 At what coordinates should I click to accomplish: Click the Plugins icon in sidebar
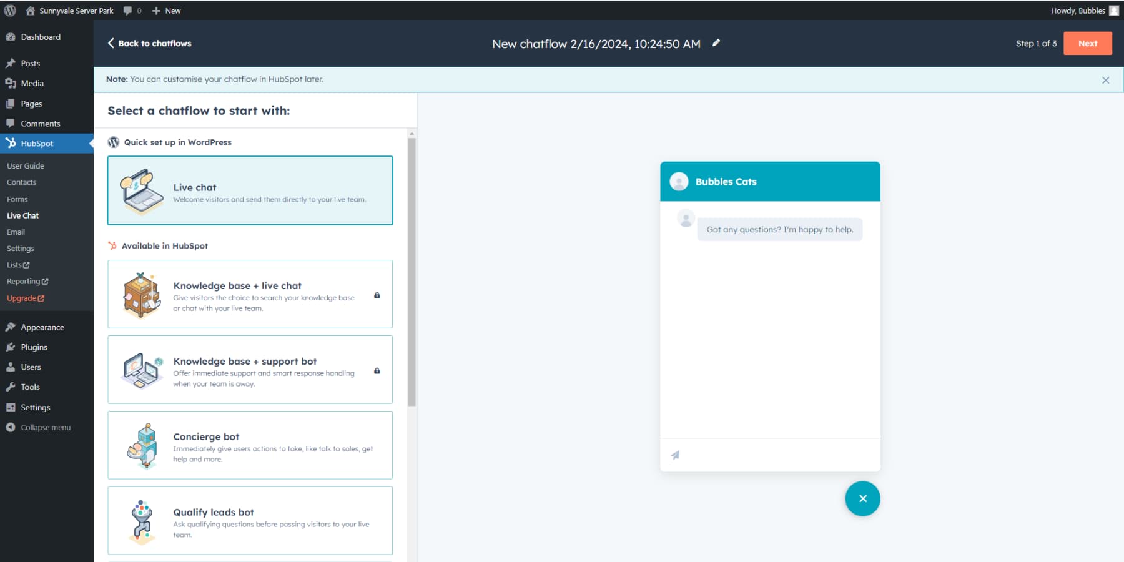[x=11, y=347]
